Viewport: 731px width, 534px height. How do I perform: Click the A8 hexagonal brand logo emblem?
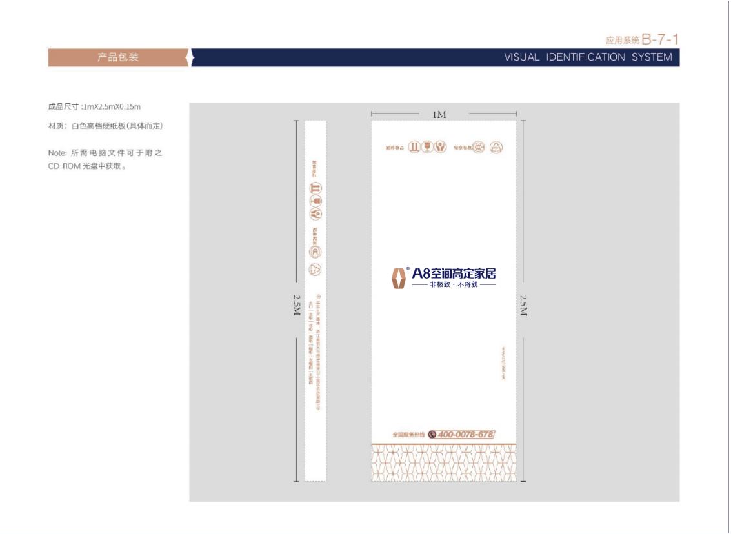tap(399, 278)
